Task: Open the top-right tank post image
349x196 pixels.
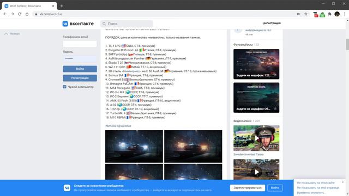Action: [x=193, y=146]
